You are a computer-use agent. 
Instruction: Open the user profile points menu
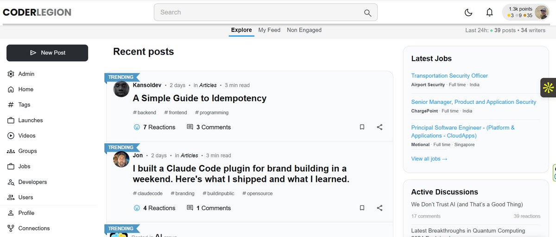[x=526, y=13]
